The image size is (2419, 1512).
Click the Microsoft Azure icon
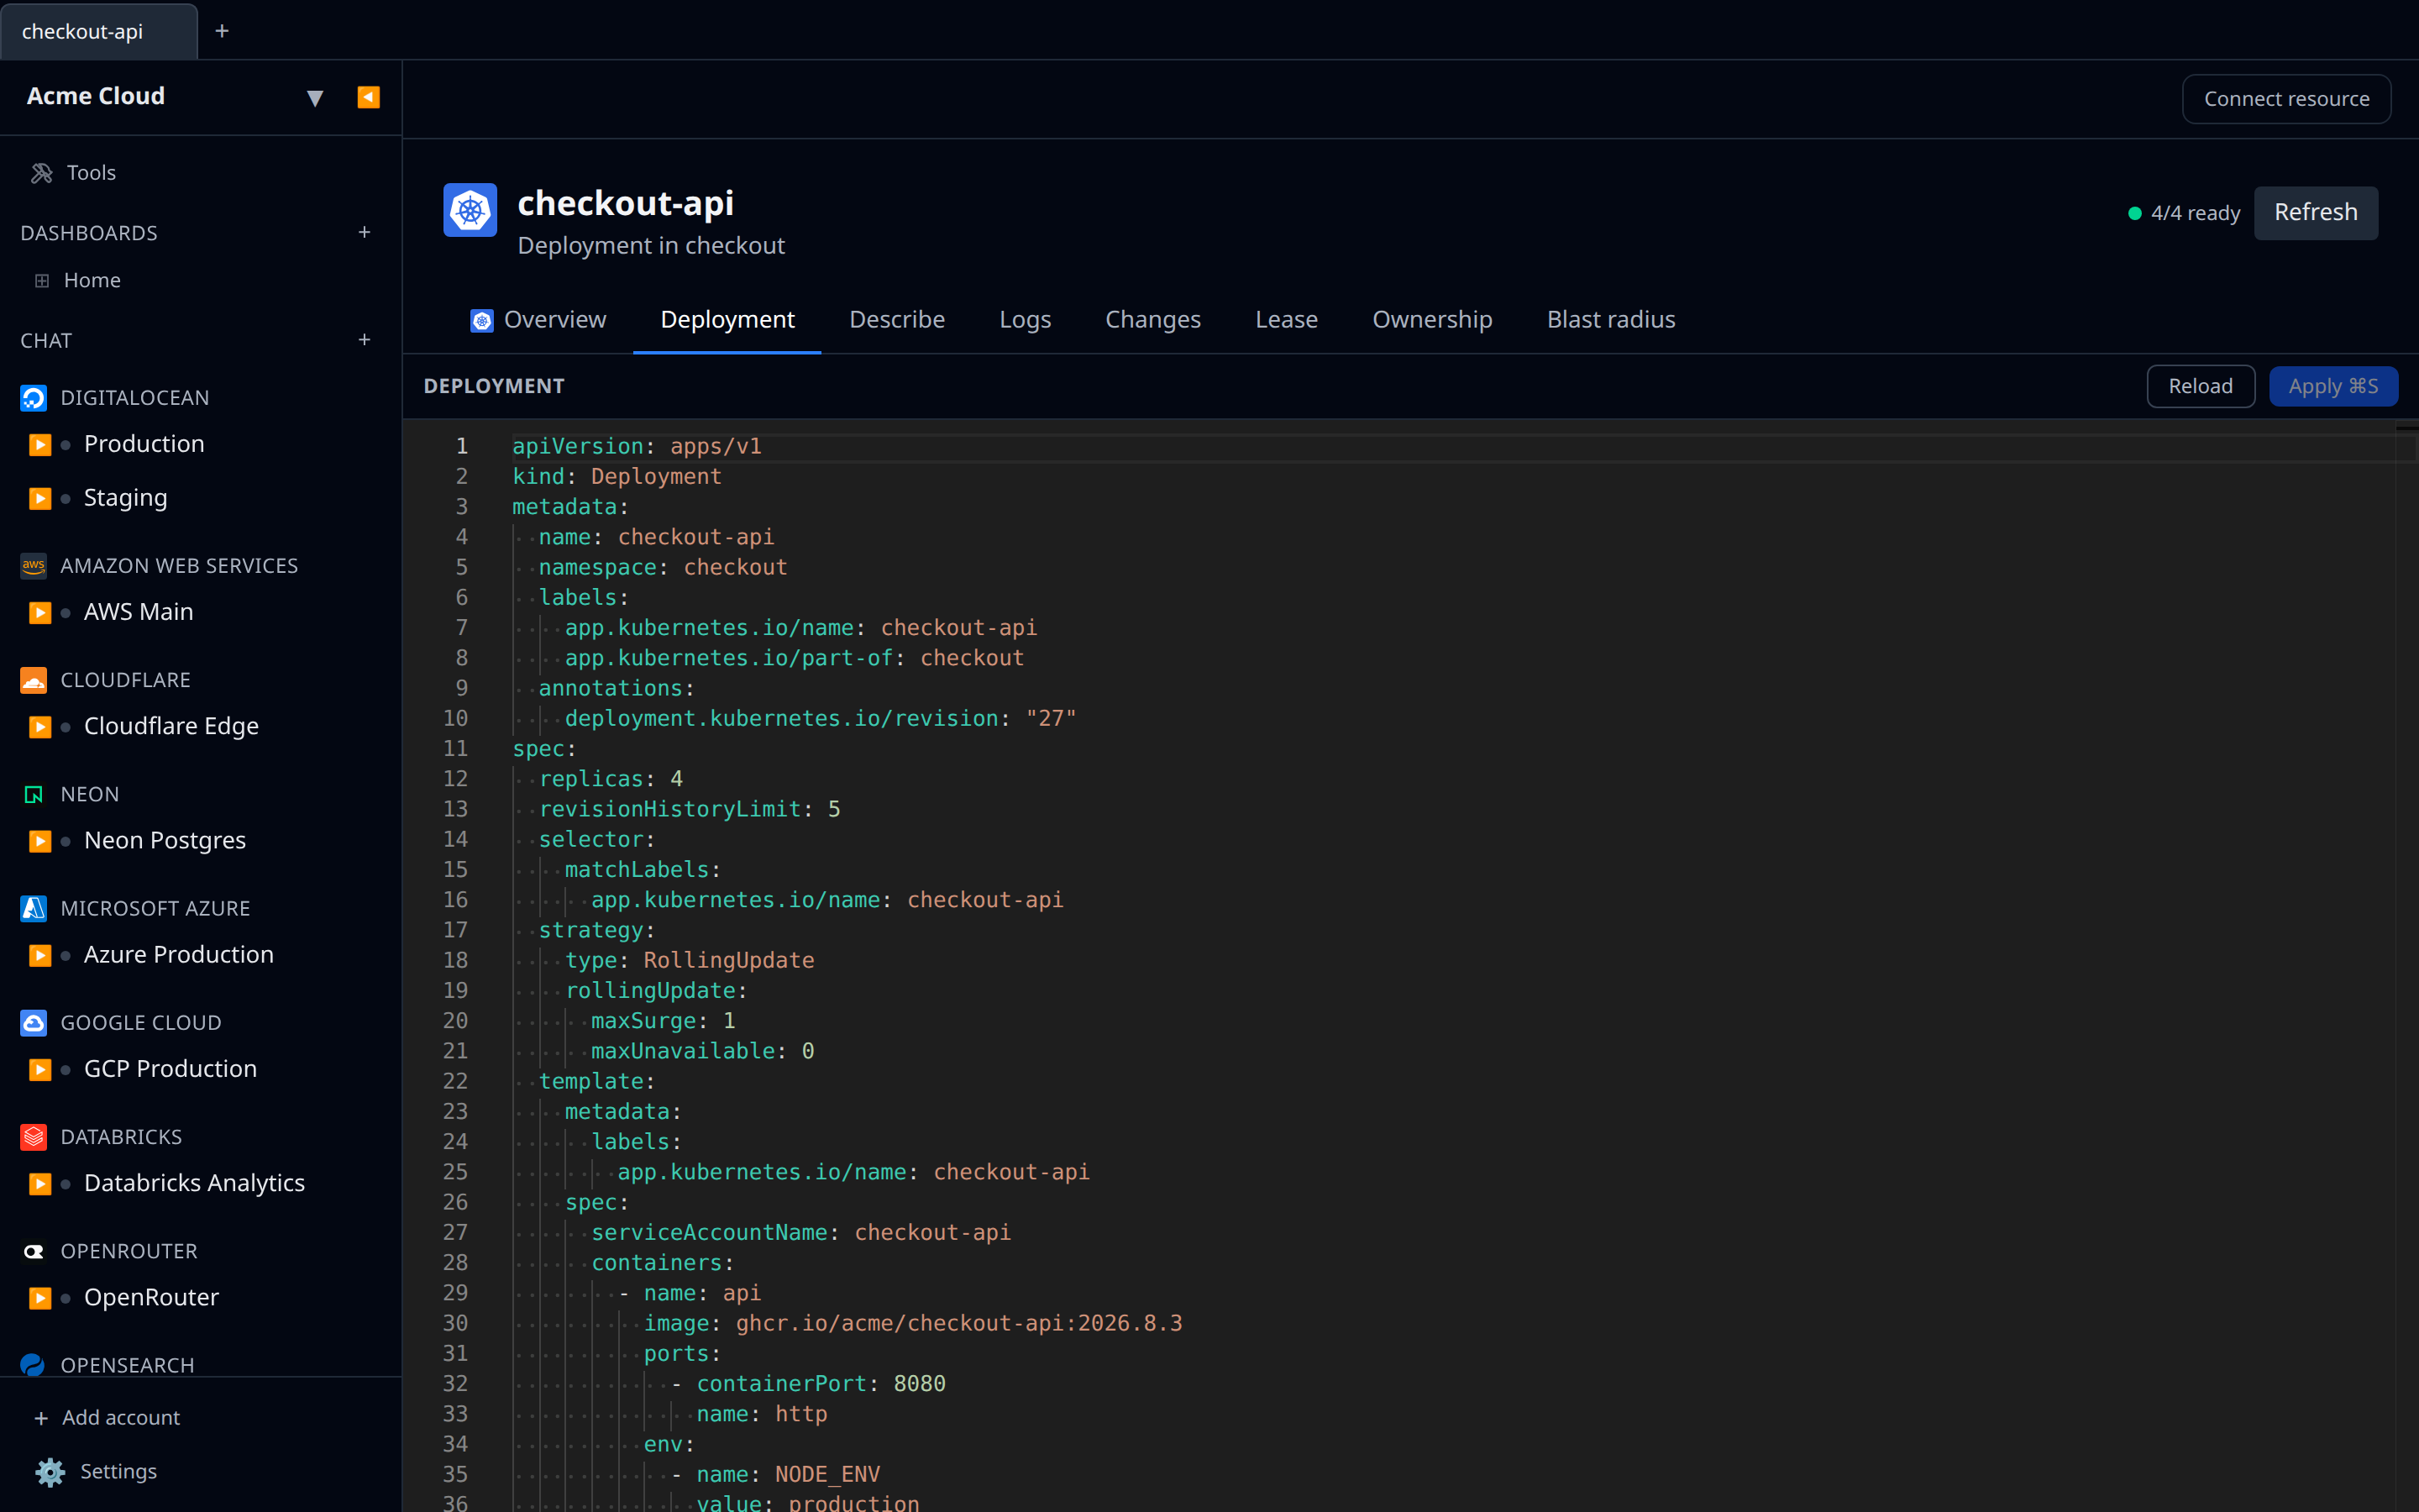click(x=34, y=908)
